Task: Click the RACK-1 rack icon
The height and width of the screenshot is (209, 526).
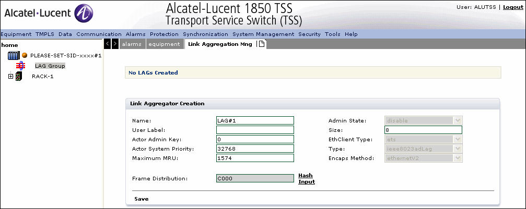Action: point(19,77)
